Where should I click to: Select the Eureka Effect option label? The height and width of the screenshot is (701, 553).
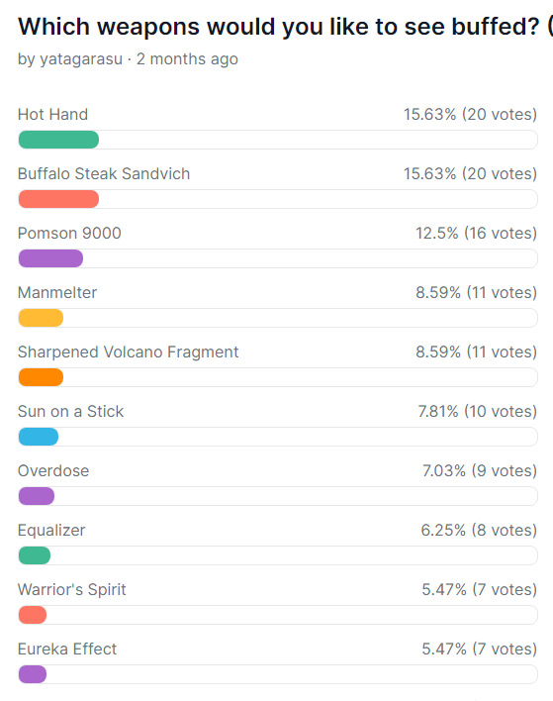pos(67,650)
